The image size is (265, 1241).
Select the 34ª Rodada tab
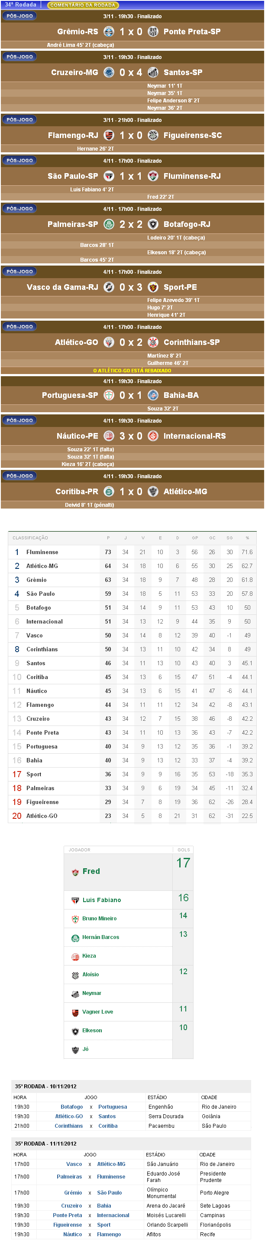click(21, 5)
